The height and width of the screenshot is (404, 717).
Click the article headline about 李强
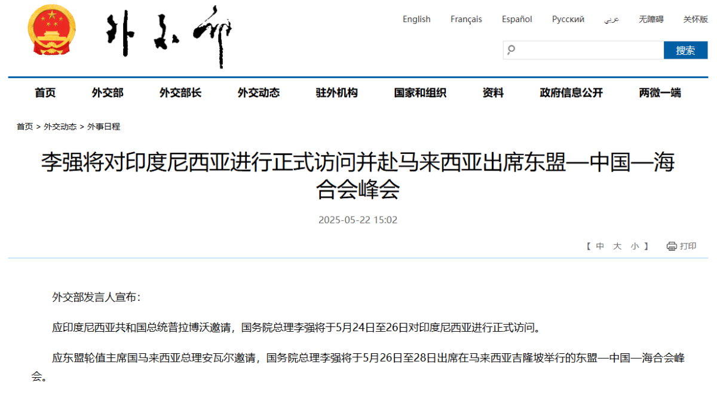pyautogui.click(x=358, y=176)
